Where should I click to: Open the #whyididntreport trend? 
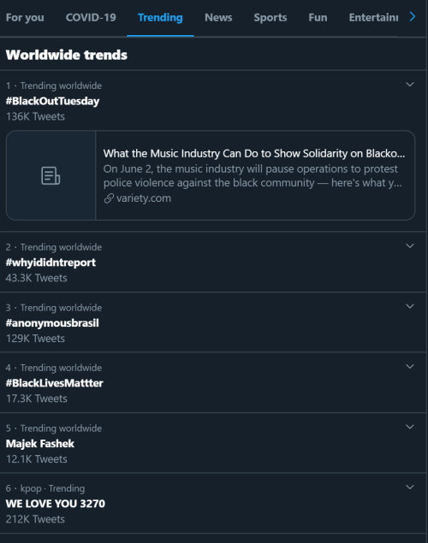tap(51, 263)
